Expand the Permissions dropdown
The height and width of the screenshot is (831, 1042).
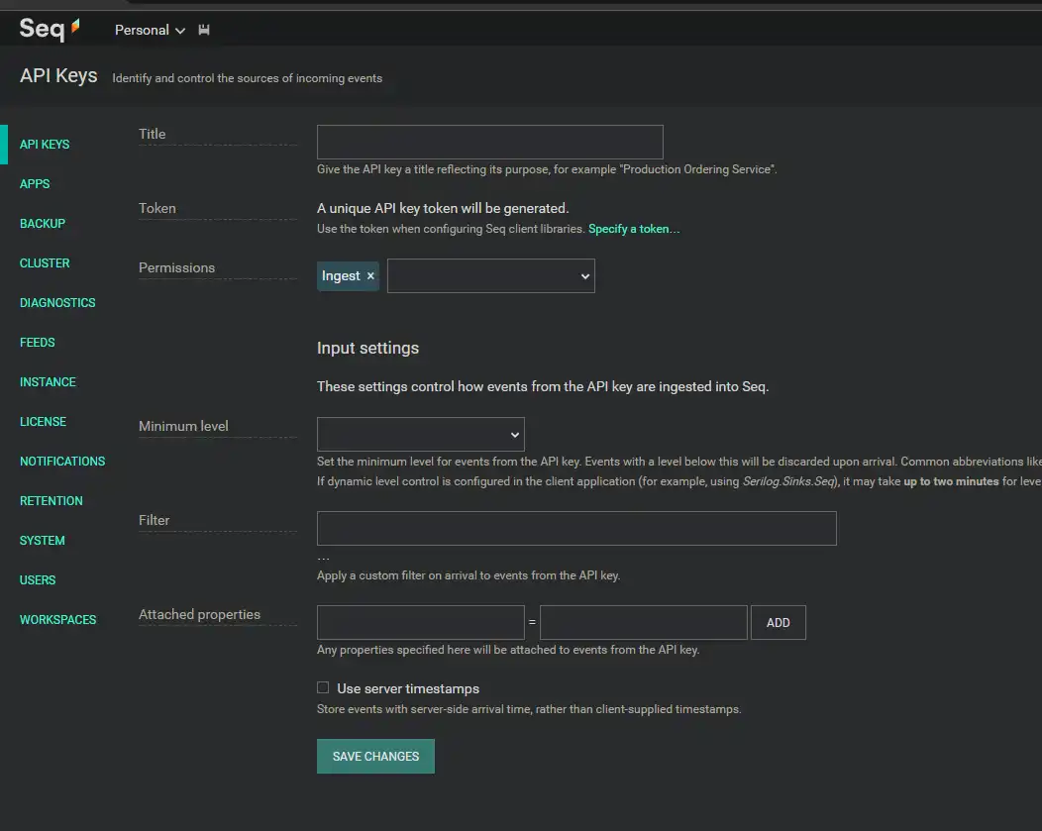(490, 276)
